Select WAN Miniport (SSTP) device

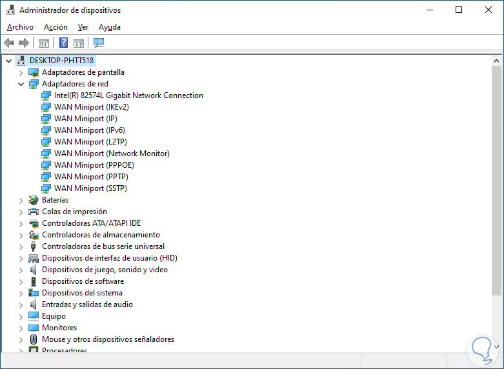coord(90,188)
